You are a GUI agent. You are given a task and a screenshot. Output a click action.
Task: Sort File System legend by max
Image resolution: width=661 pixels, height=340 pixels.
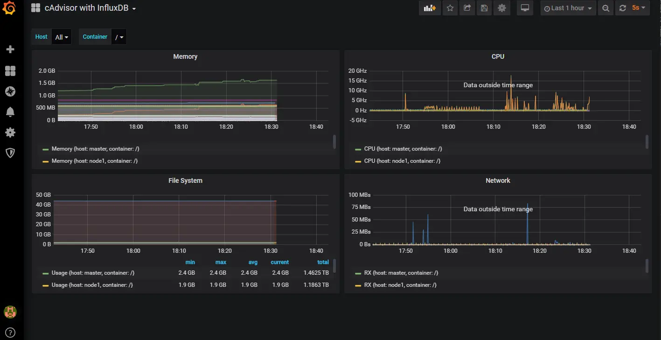pyautogui.click(x=221, y=262)
